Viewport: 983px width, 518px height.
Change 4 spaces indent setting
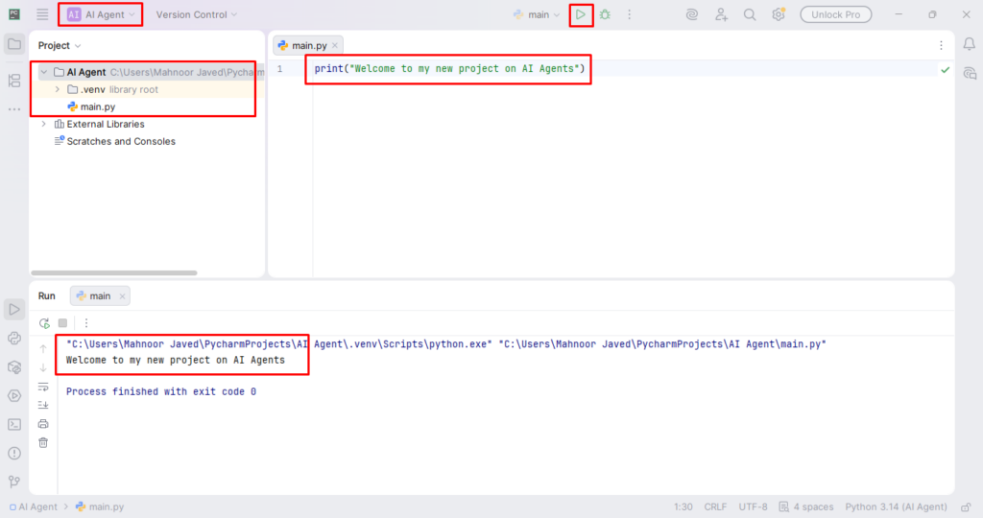[806, 506]
